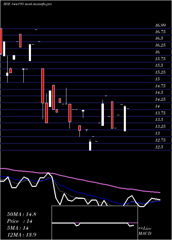Click the 15.5 price axis label
172x240 pixels.
(159, 65)
